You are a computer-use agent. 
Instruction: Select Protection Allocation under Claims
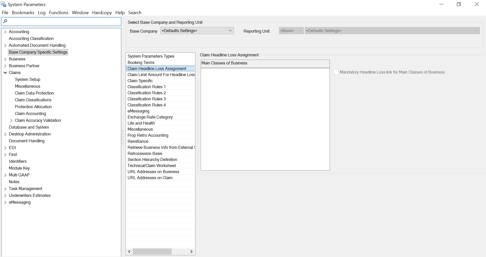click(x=33, y=107)
